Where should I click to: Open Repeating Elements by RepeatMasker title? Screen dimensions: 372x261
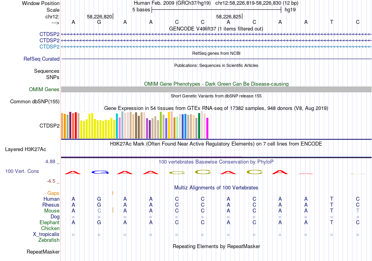(x=216, y=246)
